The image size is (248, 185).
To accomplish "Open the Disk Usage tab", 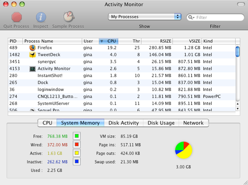I will pos(161,123).
